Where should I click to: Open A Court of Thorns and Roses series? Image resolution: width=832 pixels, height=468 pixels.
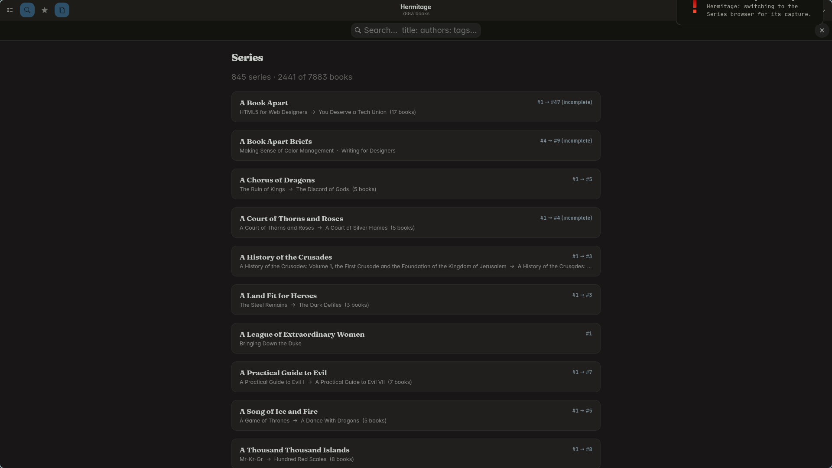click(x=416, y=223)
